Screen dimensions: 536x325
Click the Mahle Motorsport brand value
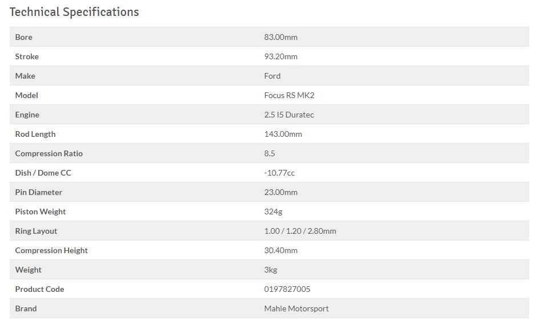[x=296, y=309]
